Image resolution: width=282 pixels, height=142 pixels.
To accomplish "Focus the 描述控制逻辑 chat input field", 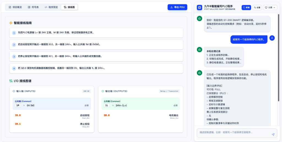I will click(x=237, y=133).
